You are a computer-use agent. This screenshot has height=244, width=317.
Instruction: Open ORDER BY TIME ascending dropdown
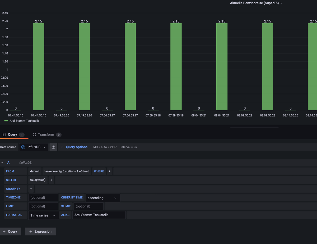coord(103,198)
